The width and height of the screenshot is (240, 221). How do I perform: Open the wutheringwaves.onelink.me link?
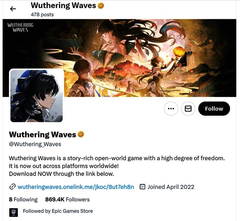pyautogui.click(x=76, y=187)
